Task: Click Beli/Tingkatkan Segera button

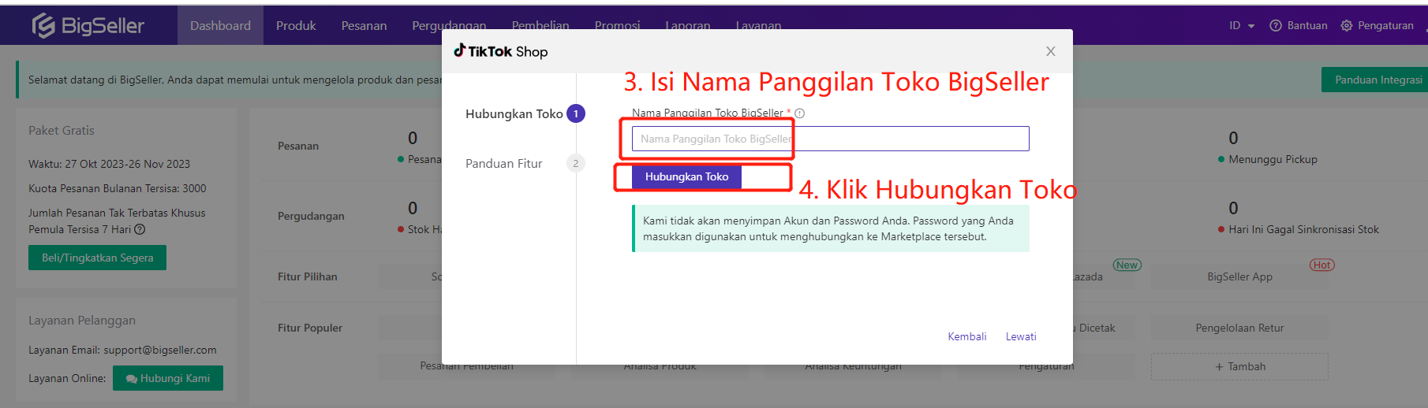Action: click(x=97, y=258)
